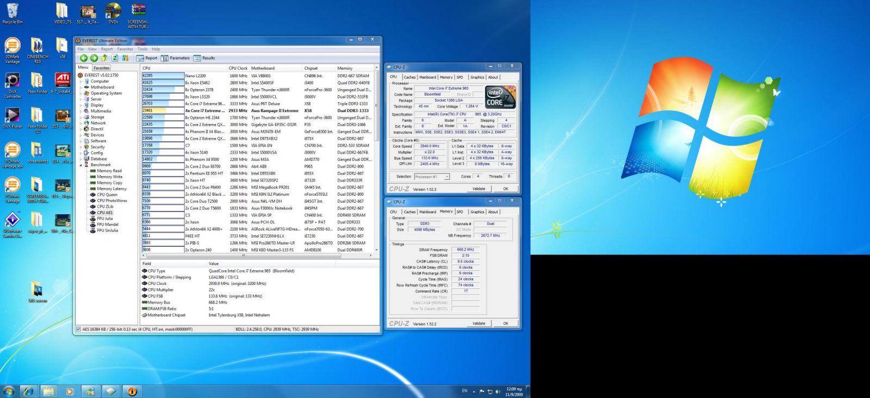Screen dimensions: 870x398
Task: Click the green Forward arrow in EVEREST toolbar
Action: coord(94,58)
